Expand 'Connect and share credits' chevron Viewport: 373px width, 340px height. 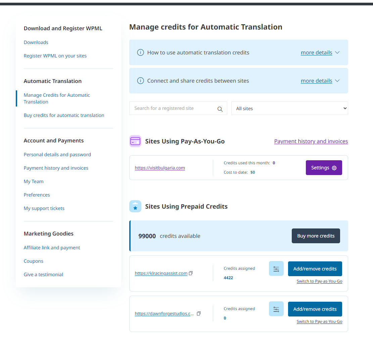tap(337, 81)
